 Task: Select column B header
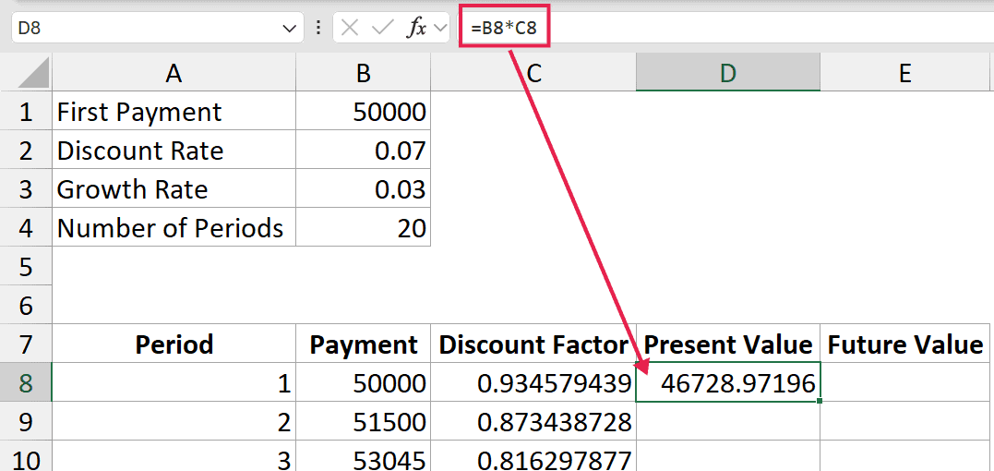coord(363,74)
